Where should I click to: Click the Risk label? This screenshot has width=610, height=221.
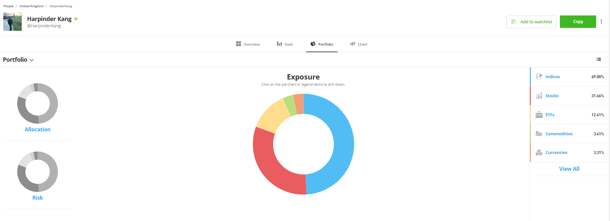click(x=38, y=198)
